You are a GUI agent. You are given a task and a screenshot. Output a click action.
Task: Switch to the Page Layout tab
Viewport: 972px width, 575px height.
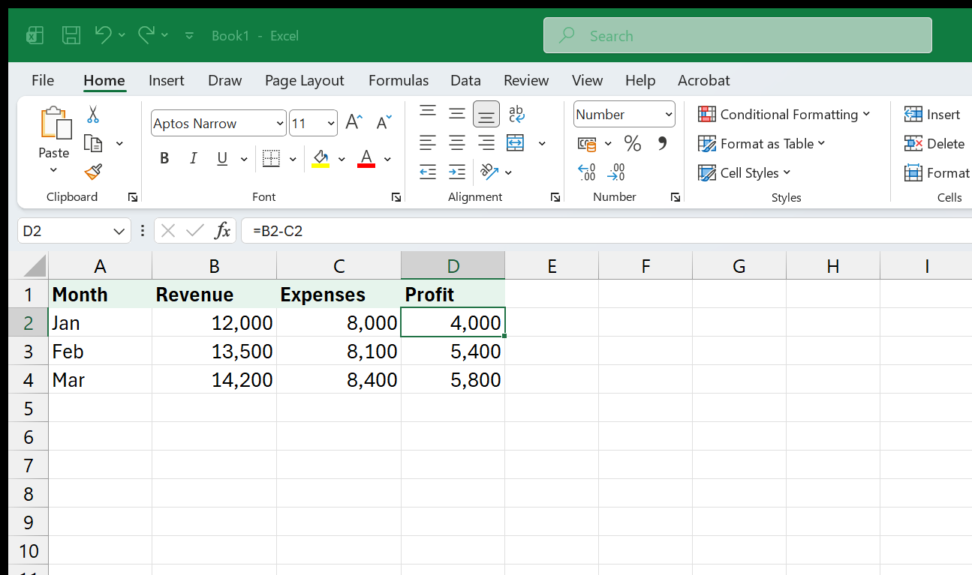[x=304, y=80]
